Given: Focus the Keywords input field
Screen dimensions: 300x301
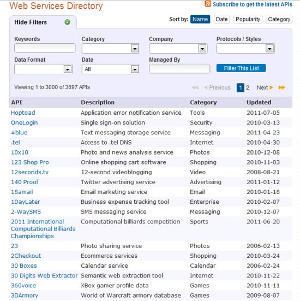Looking at the screenshot, I should click(x=45, y=48).
